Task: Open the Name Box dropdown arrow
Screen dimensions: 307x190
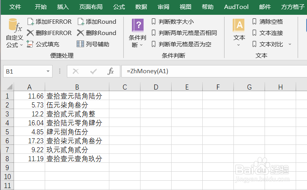Action: pos(48,71)
